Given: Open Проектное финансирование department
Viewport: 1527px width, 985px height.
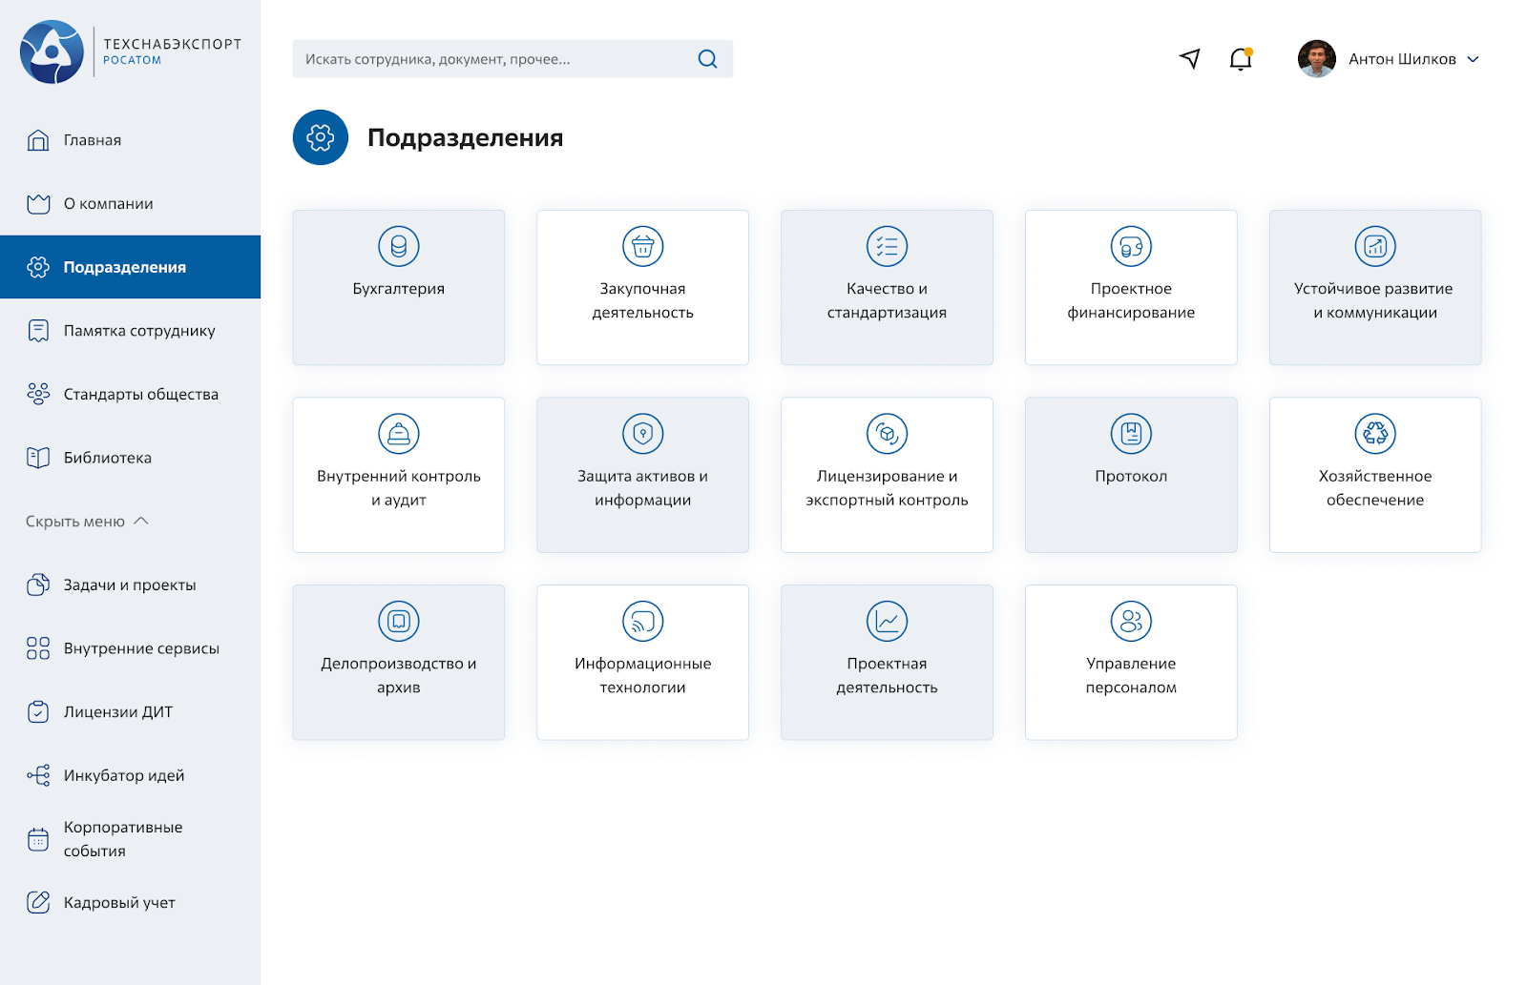Looking at the screenshot, I should pos(1131,287).
